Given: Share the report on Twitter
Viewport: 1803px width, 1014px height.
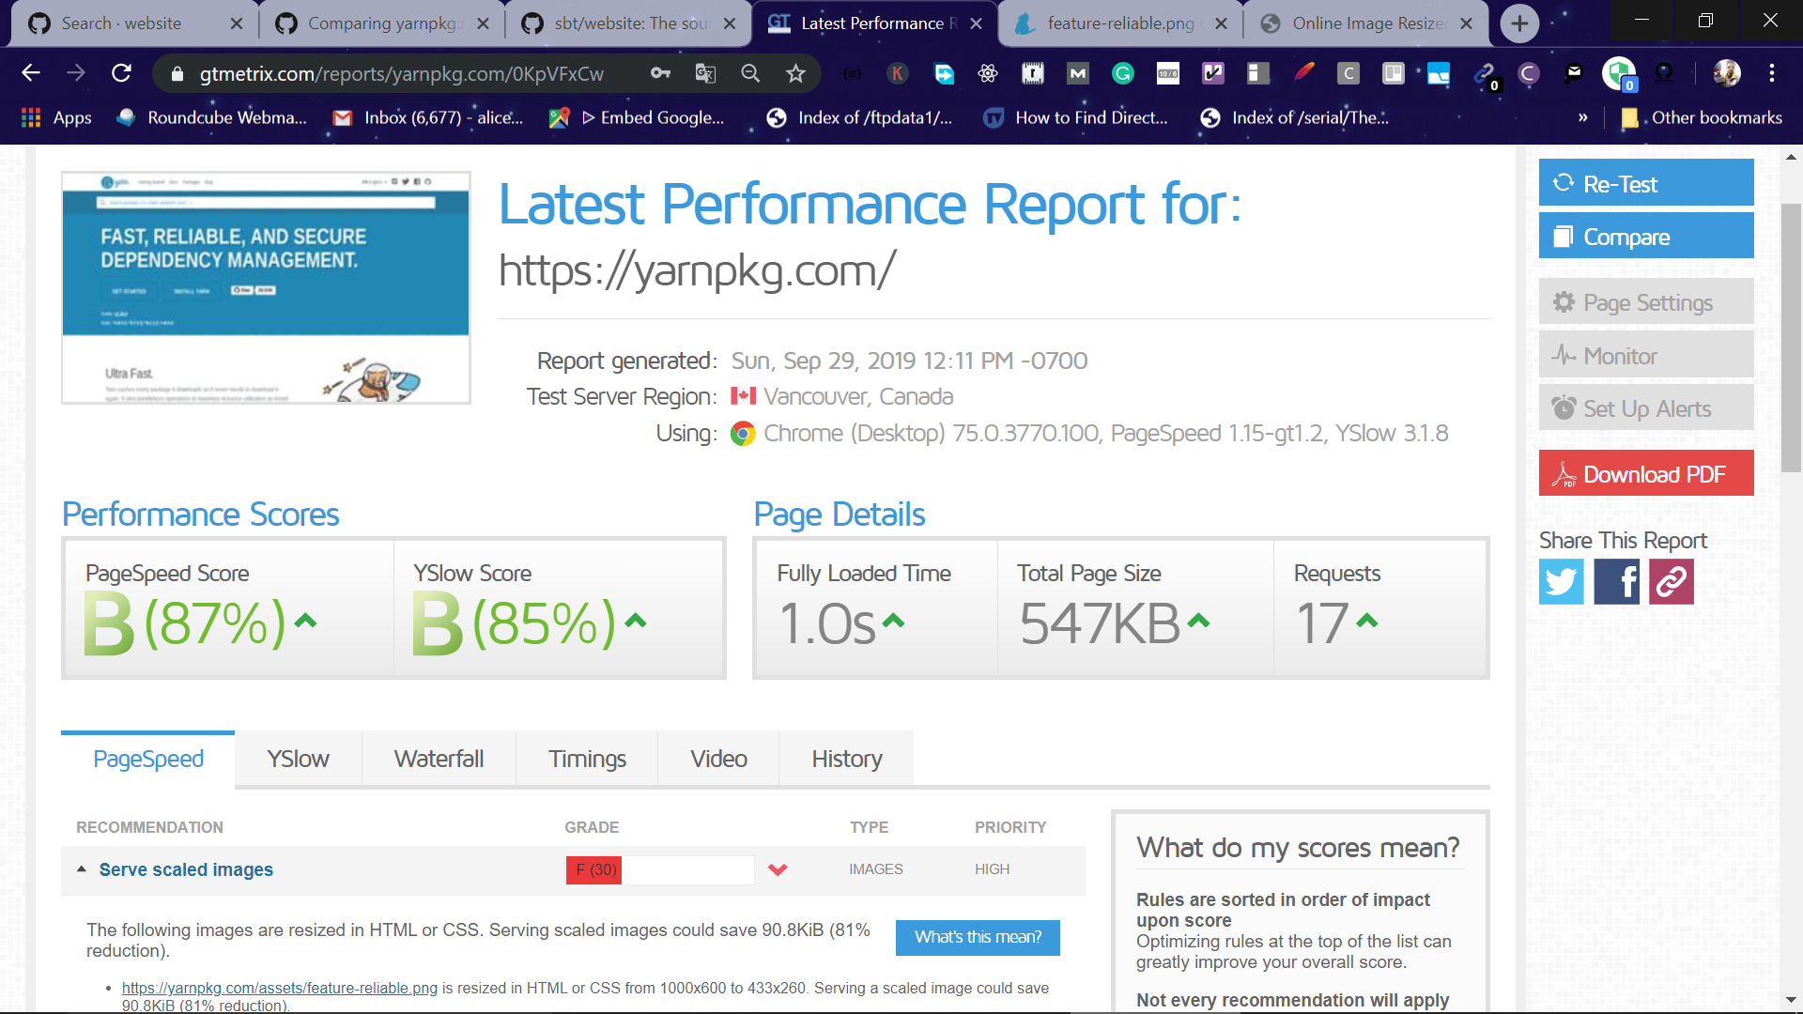Looking at the screenshot, I should coord(1561,581).
